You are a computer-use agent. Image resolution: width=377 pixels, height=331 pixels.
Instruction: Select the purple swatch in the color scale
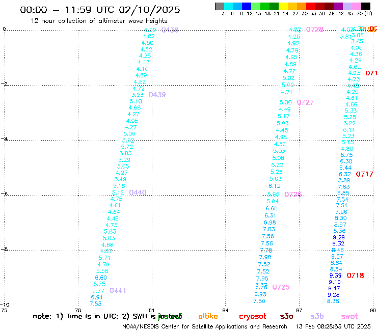coord(338,6)
